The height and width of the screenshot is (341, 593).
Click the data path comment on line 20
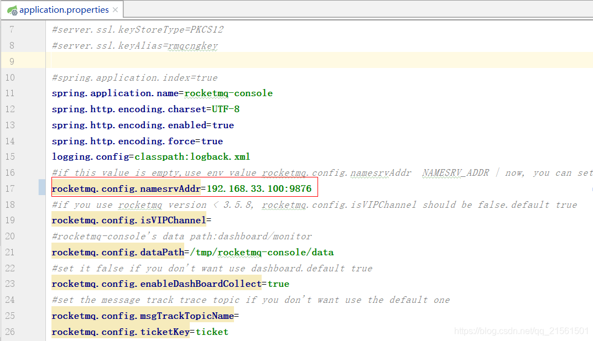182,237
